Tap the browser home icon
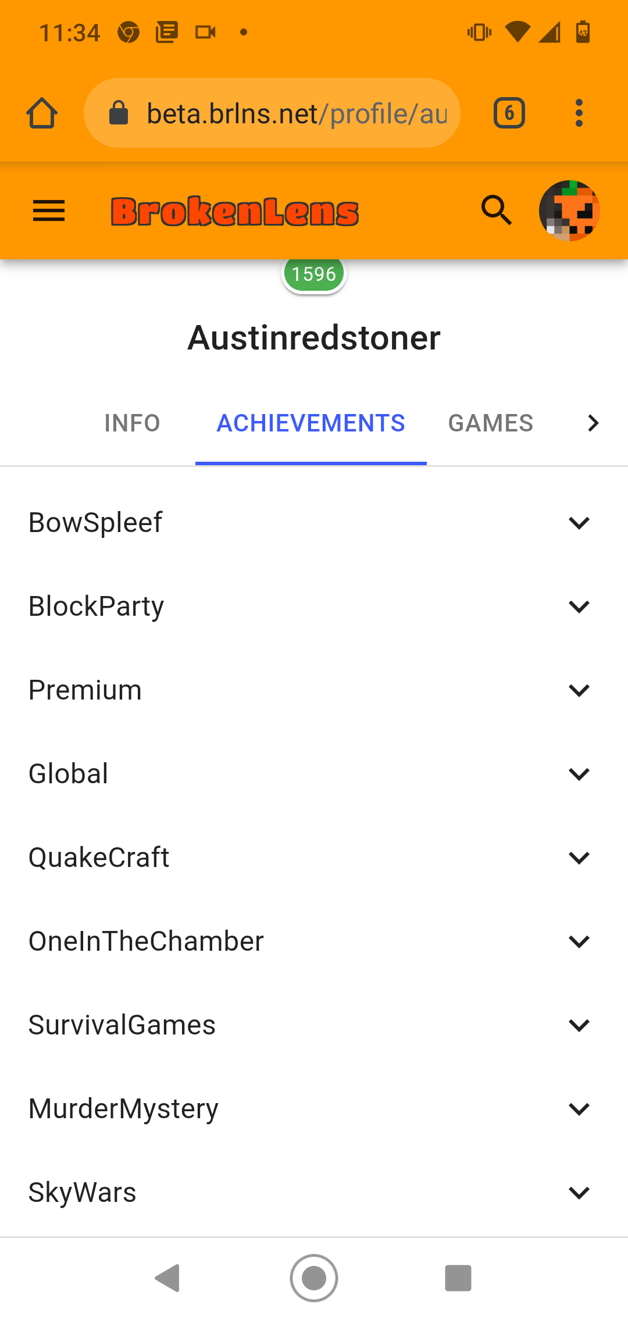 42,113
